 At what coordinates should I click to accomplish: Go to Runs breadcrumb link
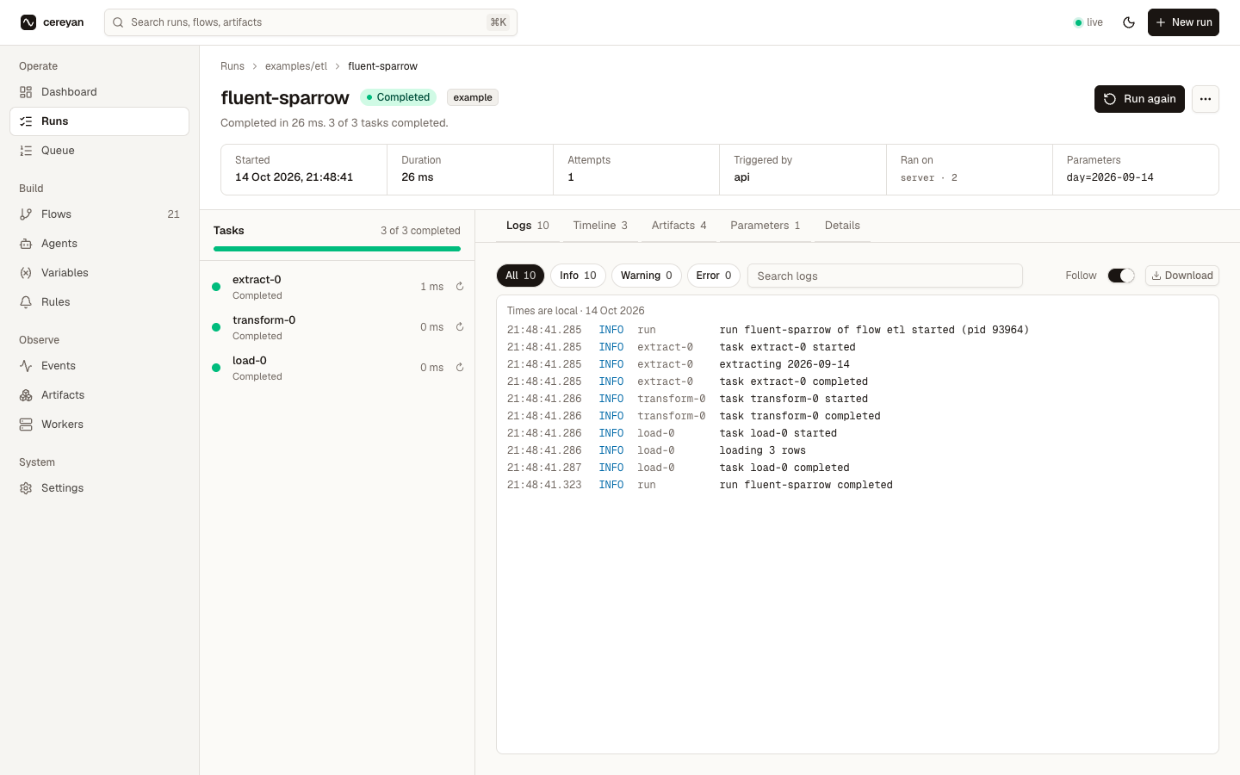[232, 66]
